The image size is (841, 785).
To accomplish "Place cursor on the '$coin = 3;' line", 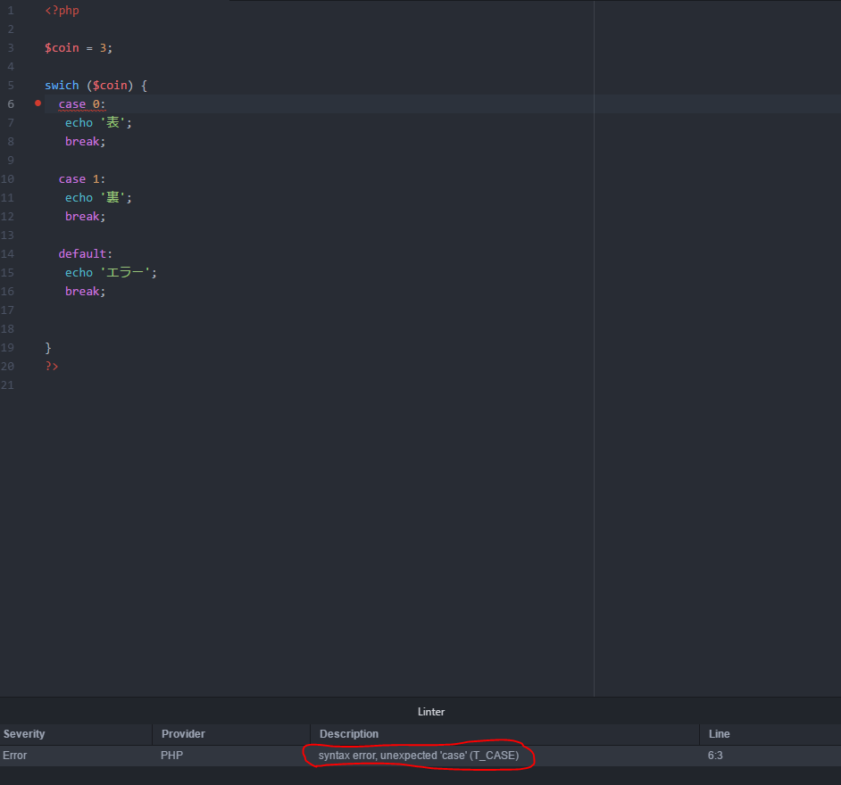I will [x=78, y=47].
